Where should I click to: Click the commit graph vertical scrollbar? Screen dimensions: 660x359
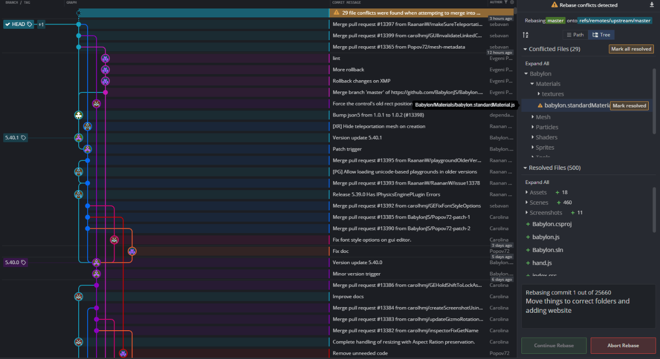coord(515,10)
